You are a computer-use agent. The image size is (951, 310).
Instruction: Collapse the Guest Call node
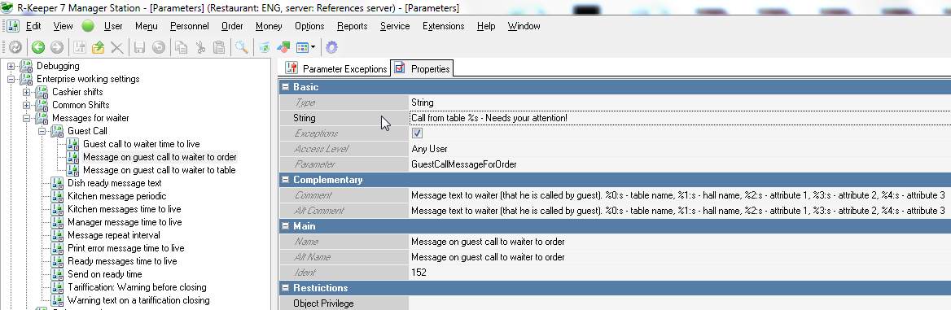point(42,131)
